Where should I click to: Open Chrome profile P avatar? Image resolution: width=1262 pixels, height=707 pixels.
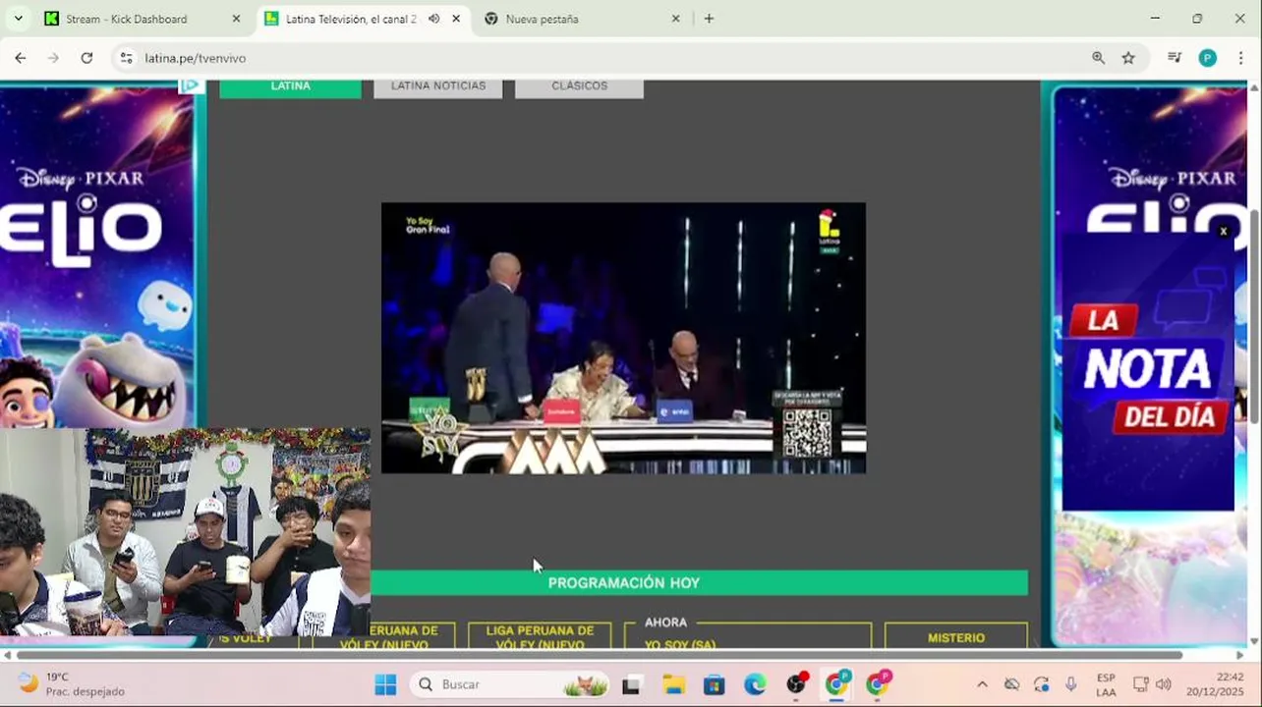coord(1208,58)
